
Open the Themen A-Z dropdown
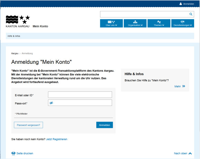tap(159, 23)
